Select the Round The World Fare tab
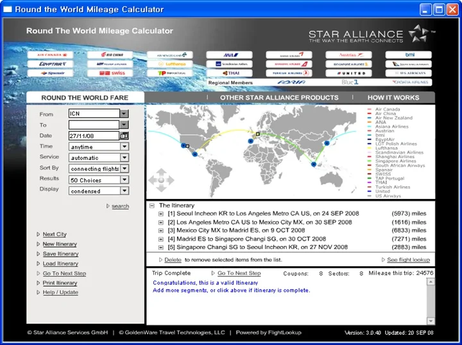Viewport: 462px width, 345px height. [85, 97]
